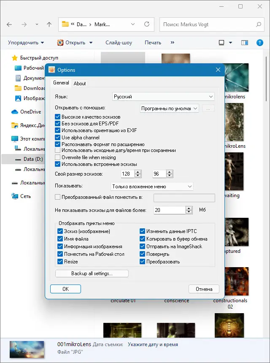The height and width of the screenshot is (363, 270).
Task: Toggle 'Без эскизов для EPS/PDF' checkbox
Action: (x=58, y=124)
